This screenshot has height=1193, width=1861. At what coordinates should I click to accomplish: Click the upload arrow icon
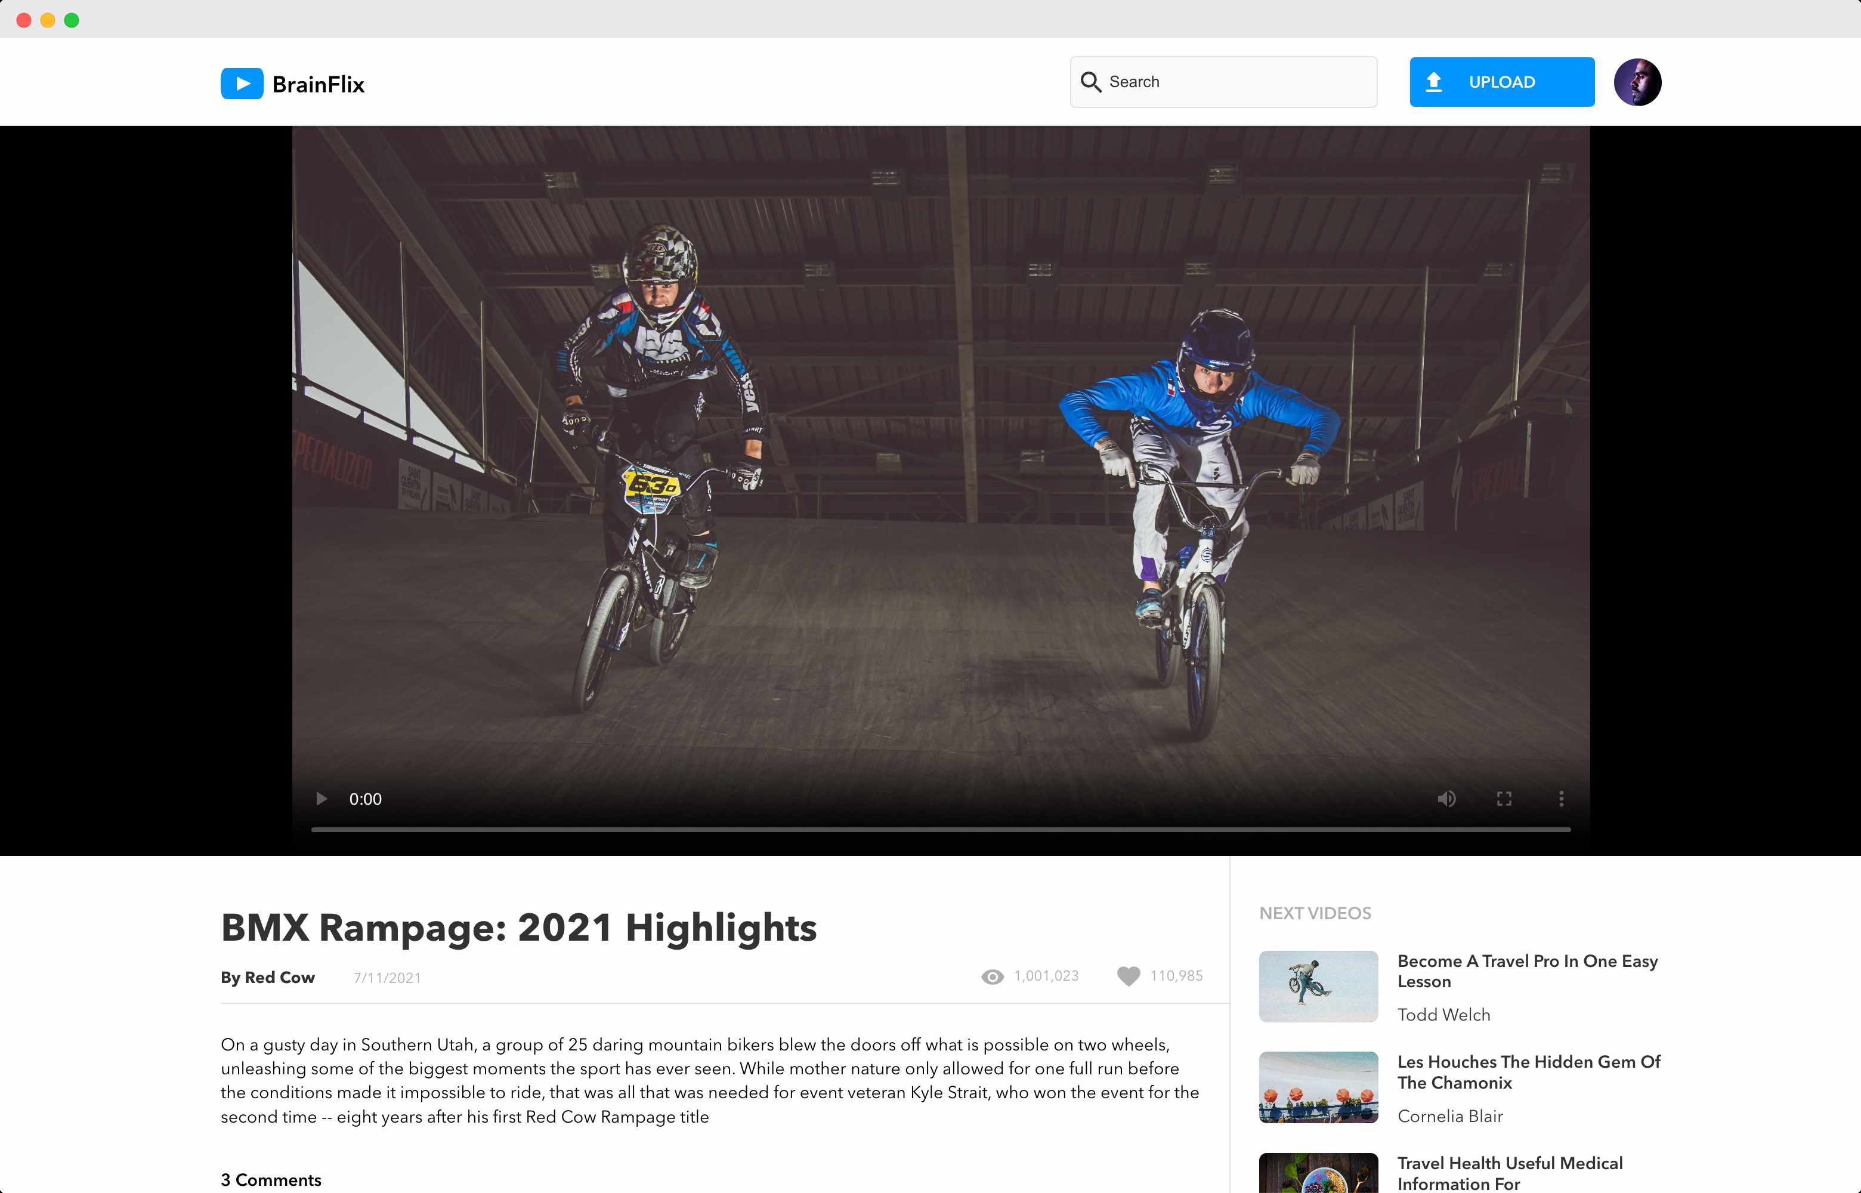click(x=1433, y=82)
